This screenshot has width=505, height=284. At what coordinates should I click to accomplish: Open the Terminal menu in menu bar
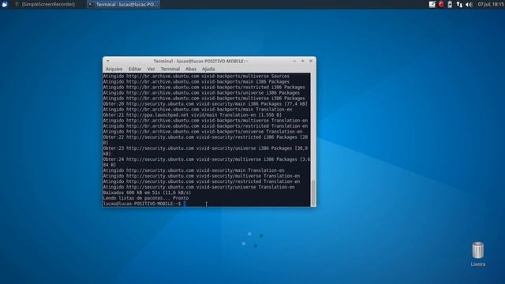pos(170,69)
